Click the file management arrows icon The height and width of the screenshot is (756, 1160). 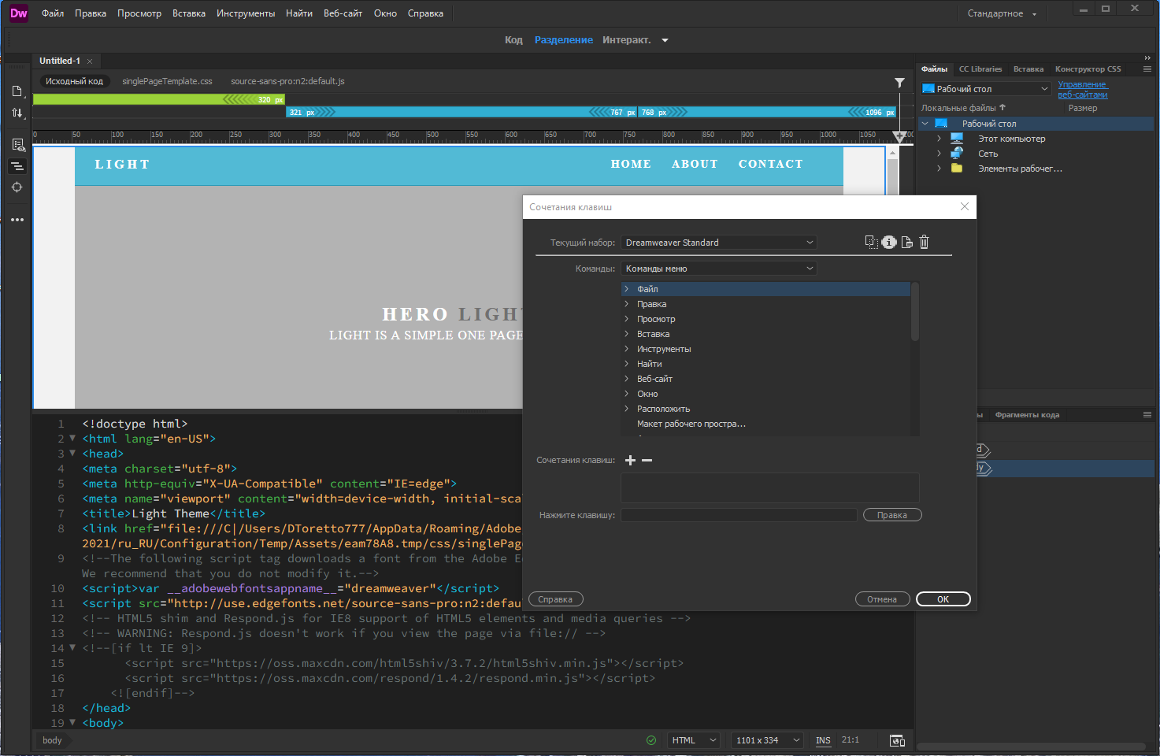17,113
